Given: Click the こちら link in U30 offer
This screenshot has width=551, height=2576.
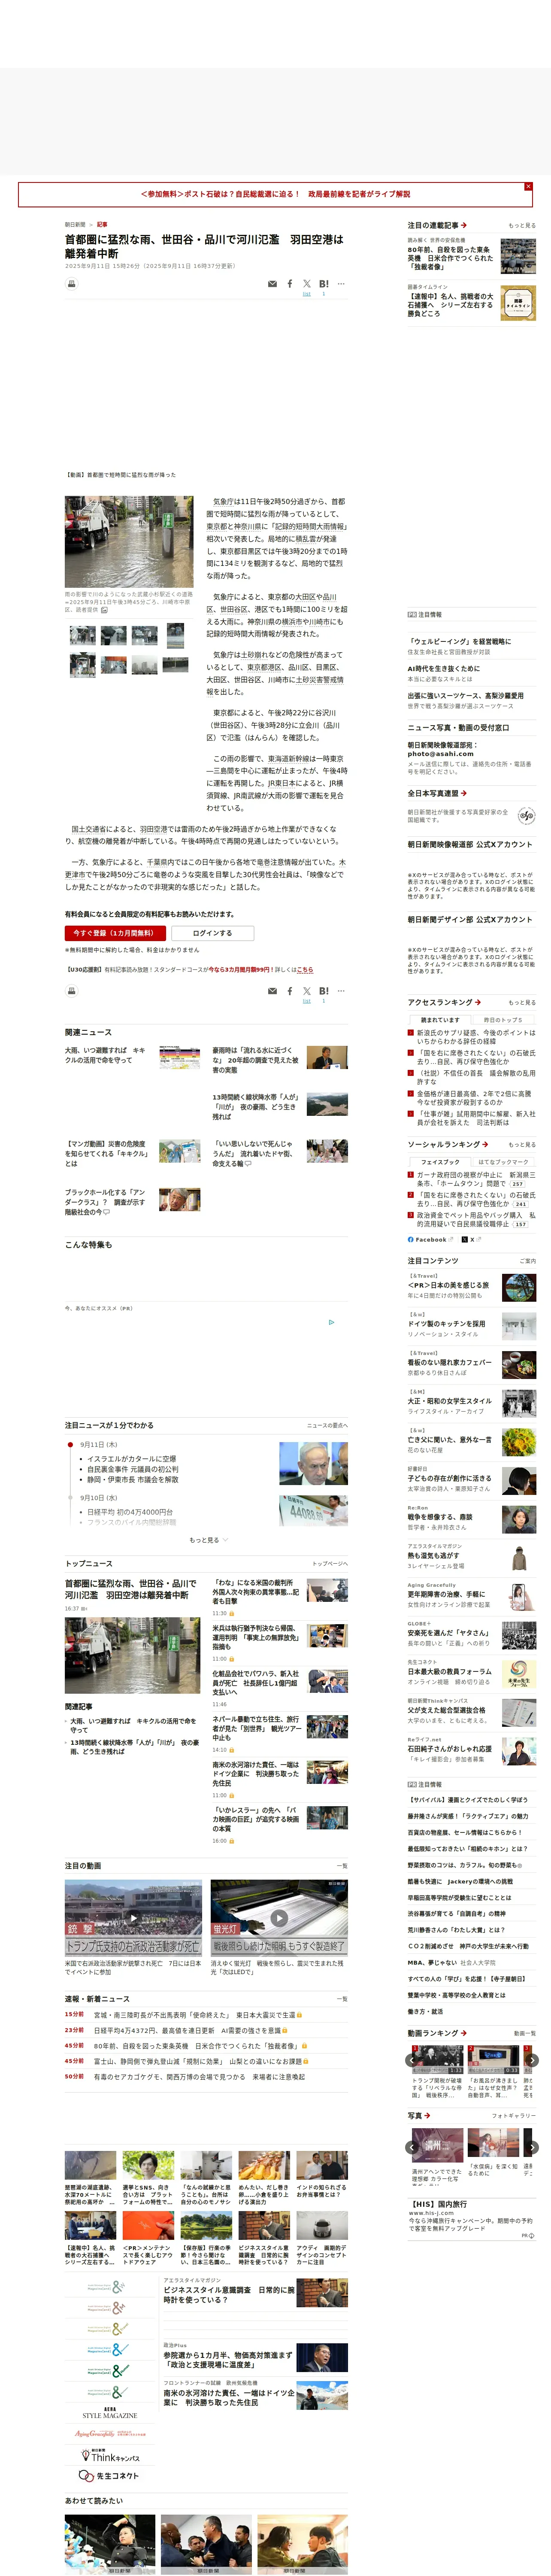Looking at the screenshot, I should point(305,969).
